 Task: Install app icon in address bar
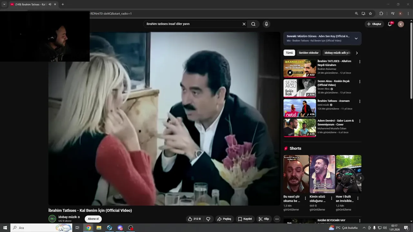pyautogui.click(x=363, y=14)
